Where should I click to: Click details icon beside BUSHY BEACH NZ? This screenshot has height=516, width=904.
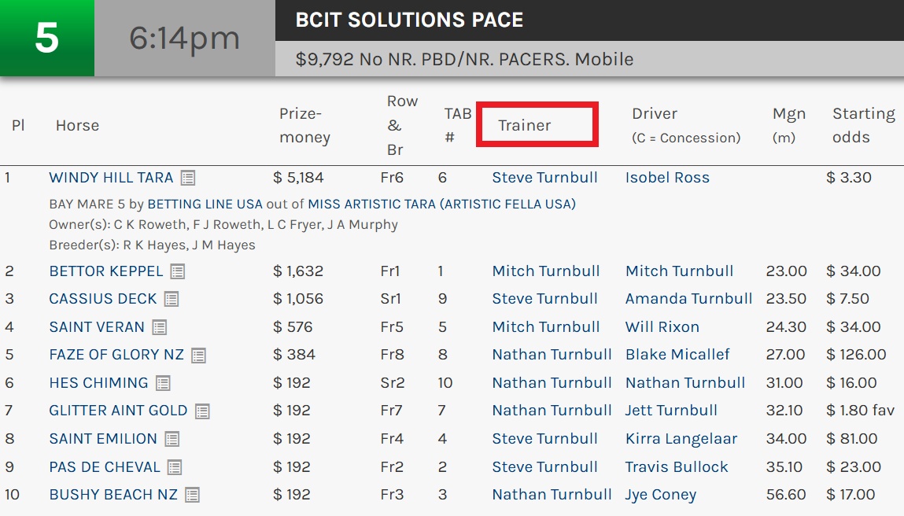point(192,495)
